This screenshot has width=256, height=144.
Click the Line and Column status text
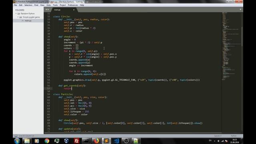pos(26,136)
